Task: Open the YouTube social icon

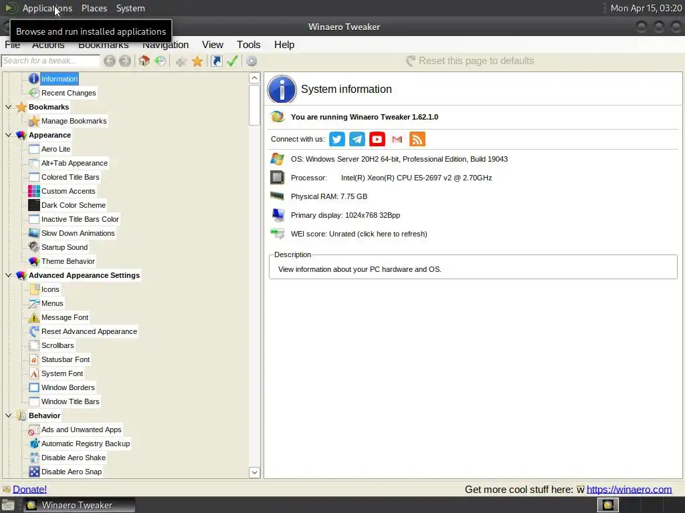Action: coord(377,139)
